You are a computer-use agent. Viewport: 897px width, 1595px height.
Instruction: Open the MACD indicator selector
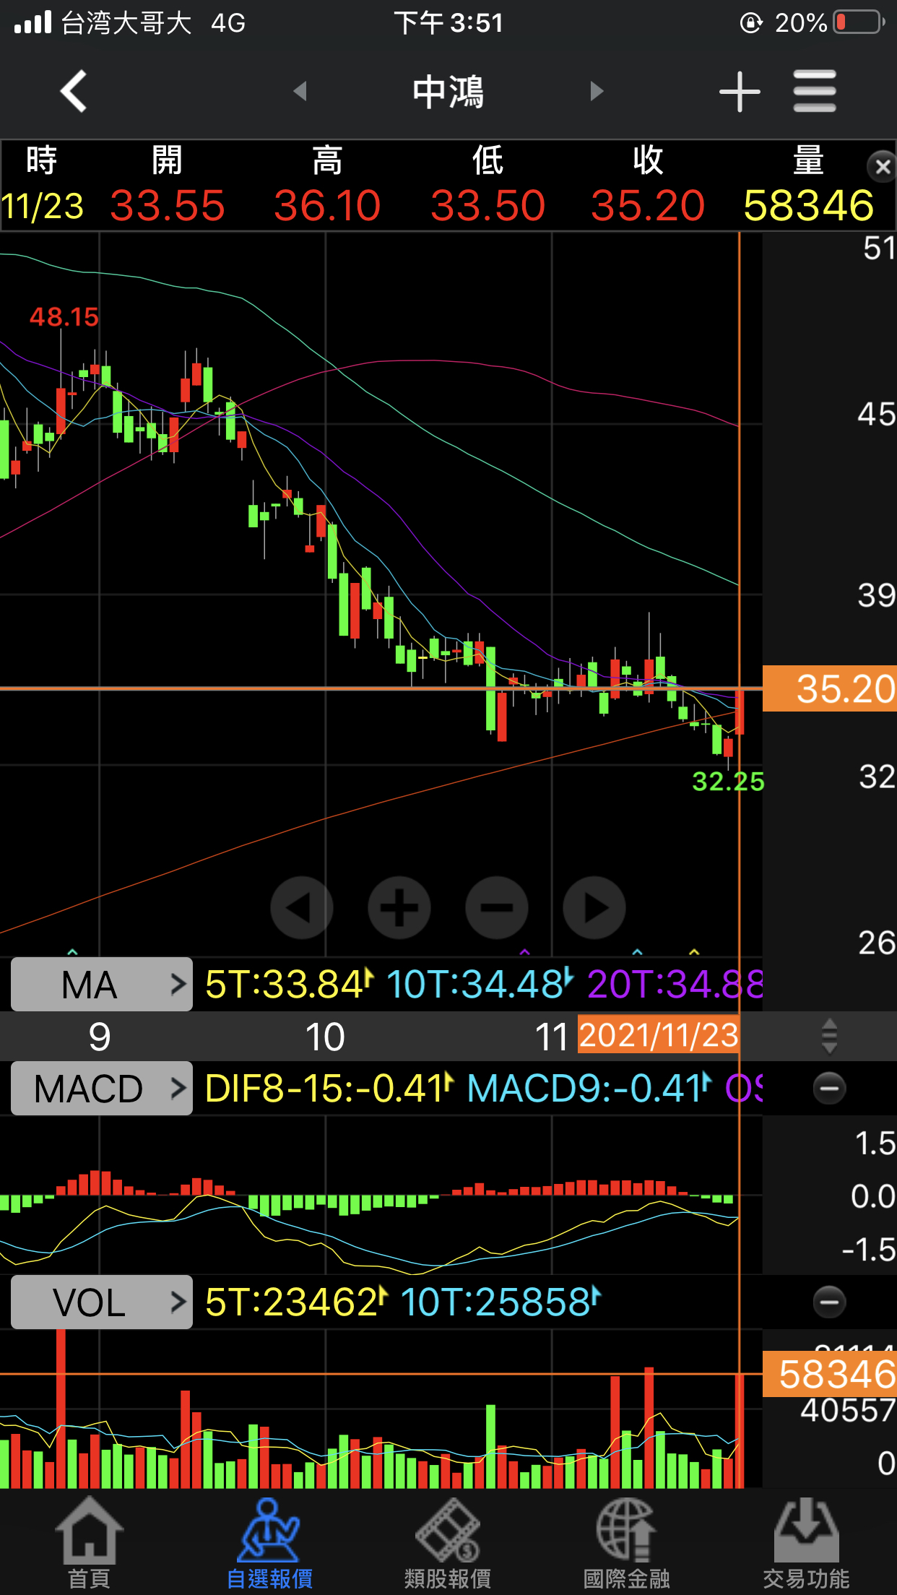[x=102, y=1089]
